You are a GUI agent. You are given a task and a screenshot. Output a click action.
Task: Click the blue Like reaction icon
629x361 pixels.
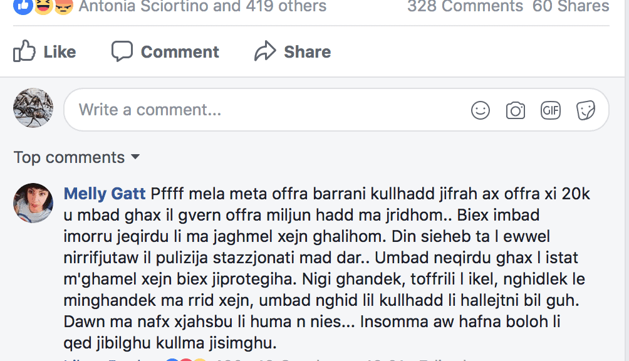click(x=23, y=6)
